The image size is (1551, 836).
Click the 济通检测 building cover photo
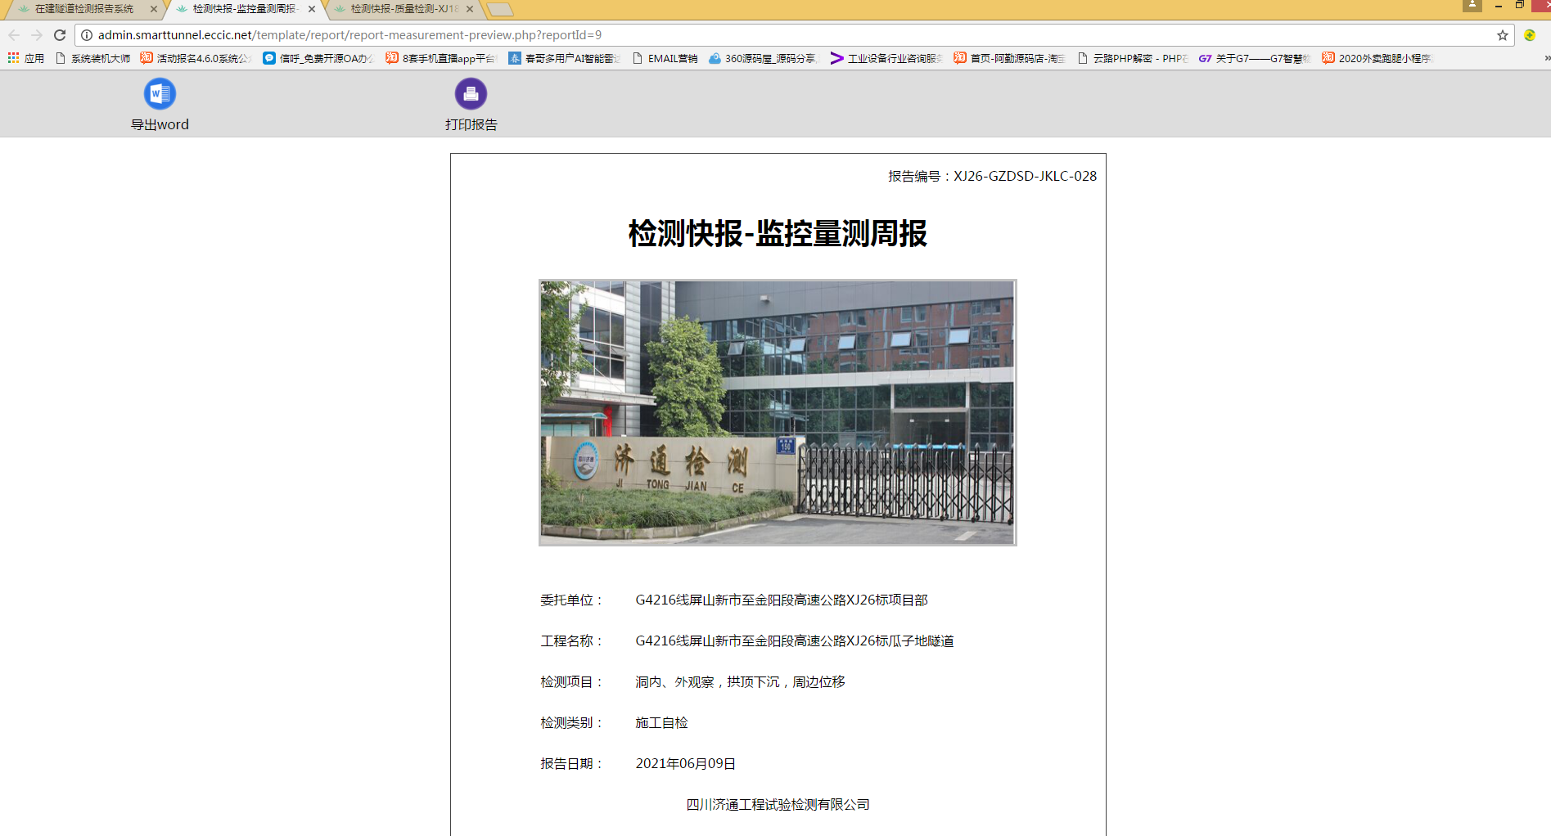[x=778, y=412]
